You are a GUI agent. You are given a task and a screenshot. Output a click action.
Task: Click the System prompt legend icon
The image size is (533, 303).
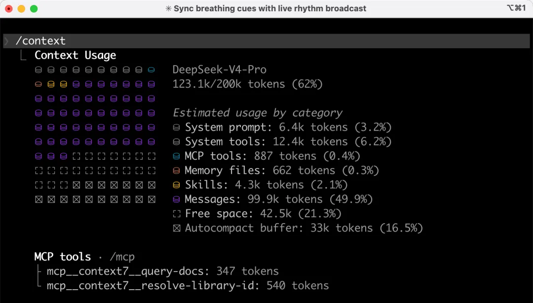[176, 128]
